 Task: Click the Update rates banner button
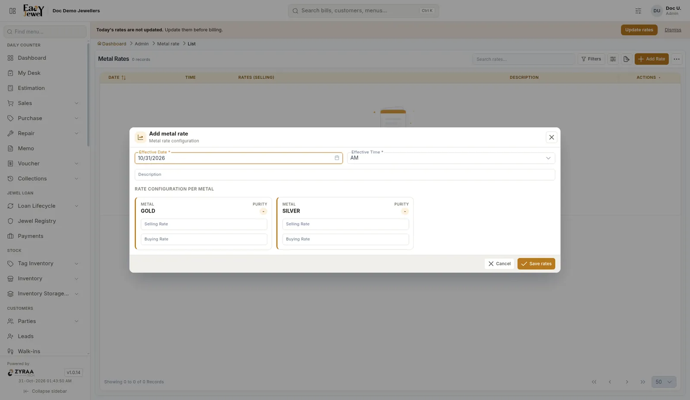coord(639,30)
